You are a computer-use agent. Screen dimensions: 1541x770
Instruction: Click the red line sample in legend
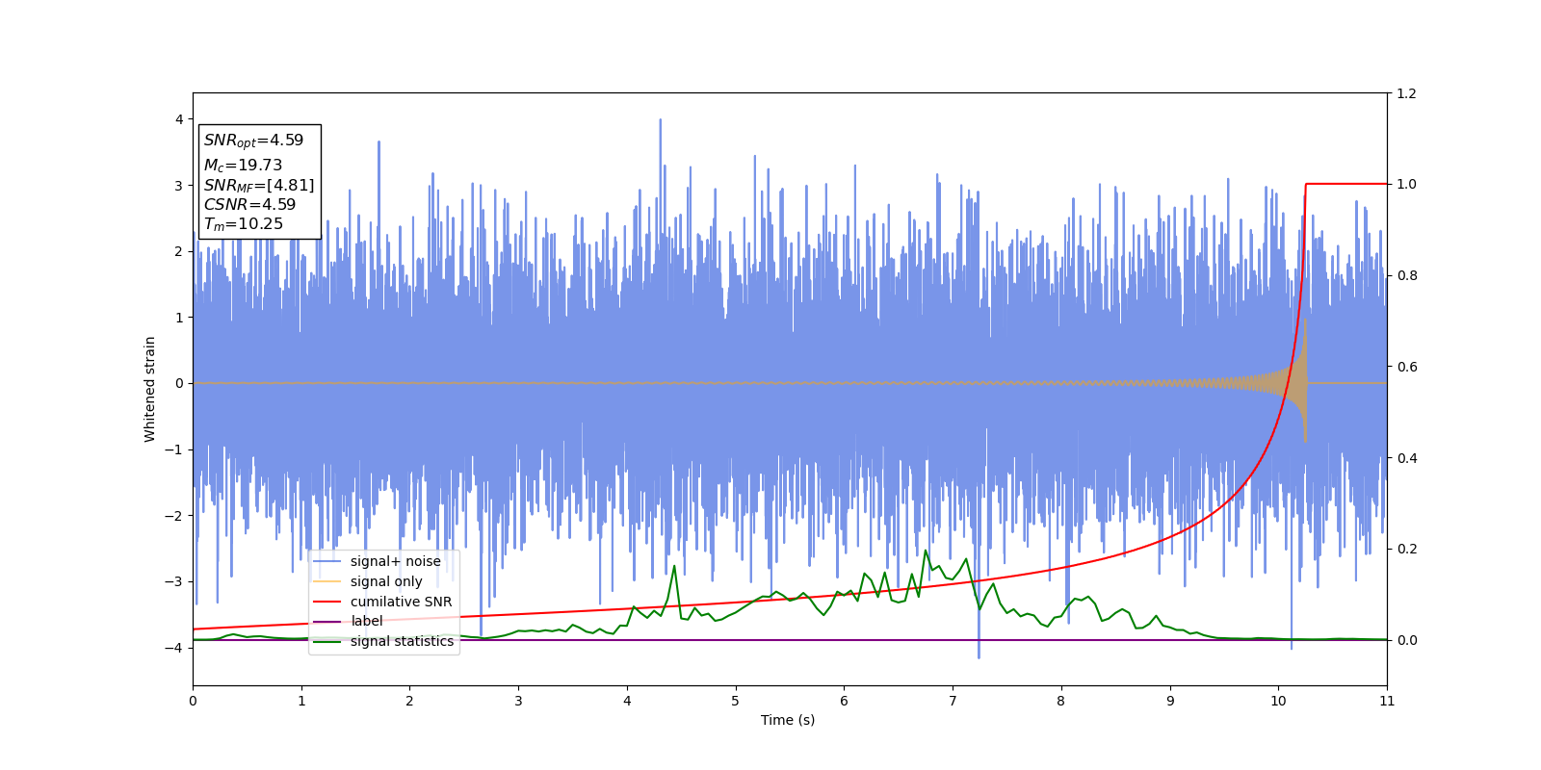pyautogui.click(x=327, y=602)
